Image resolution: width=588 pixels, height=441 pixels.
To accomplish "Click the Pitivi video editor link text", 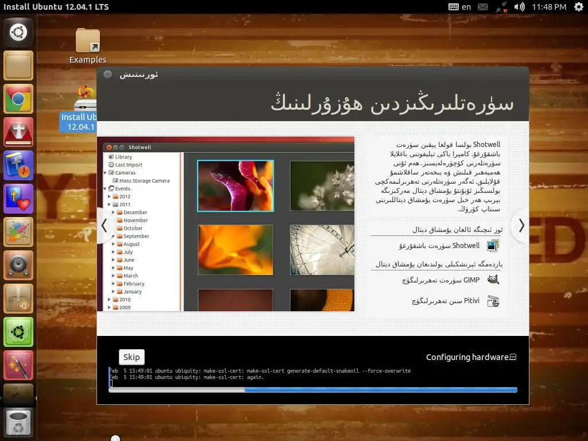I will click(446, 301).
